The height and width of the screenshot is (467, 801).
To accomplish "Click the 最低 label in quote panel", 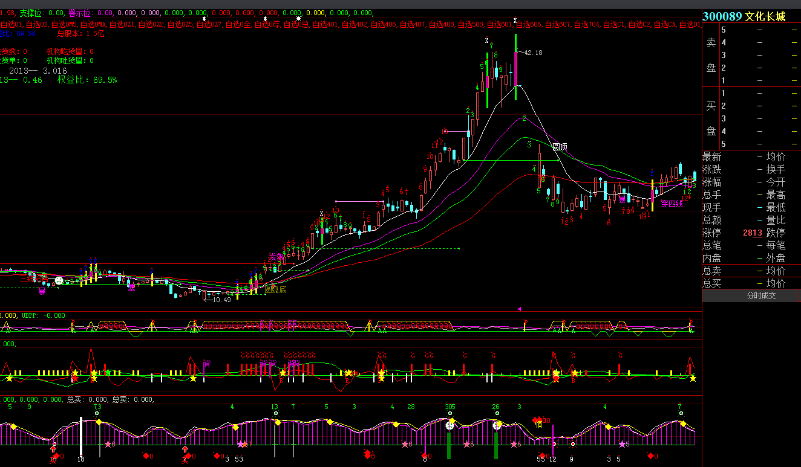I will coord(776,208).
